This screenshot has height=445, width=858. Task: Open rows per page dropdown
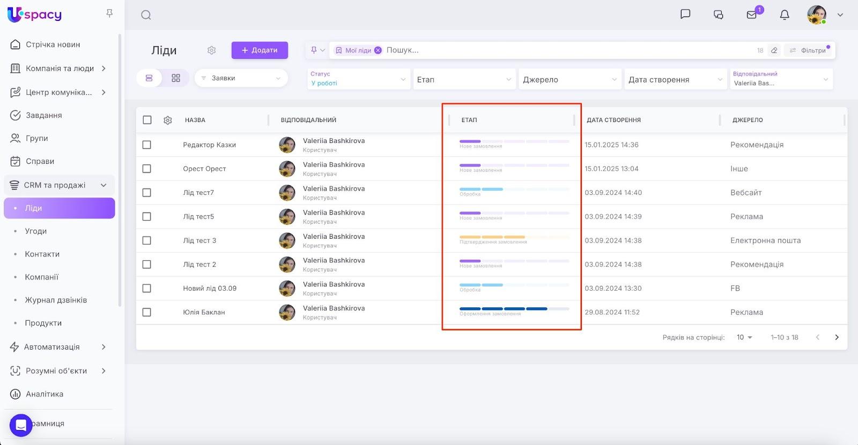(x=744, y=337)
